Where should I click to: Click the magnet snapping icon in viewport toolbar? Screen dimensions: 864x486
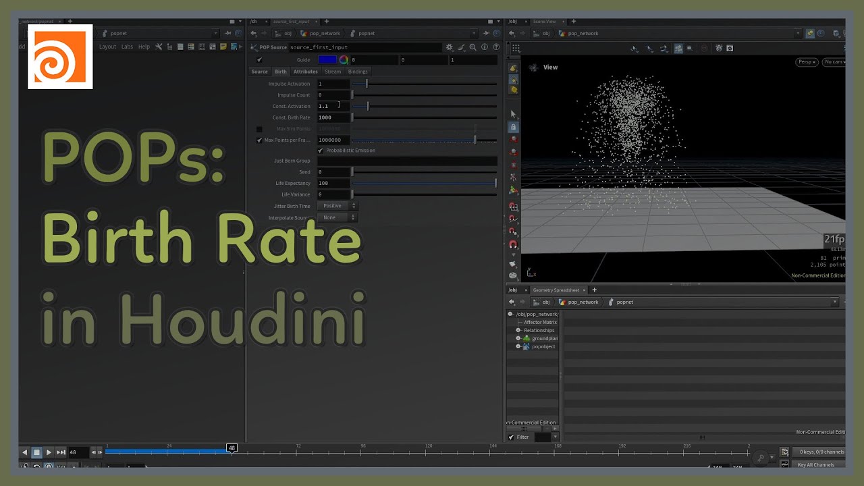pyautogui.click(x=513, y=244)
